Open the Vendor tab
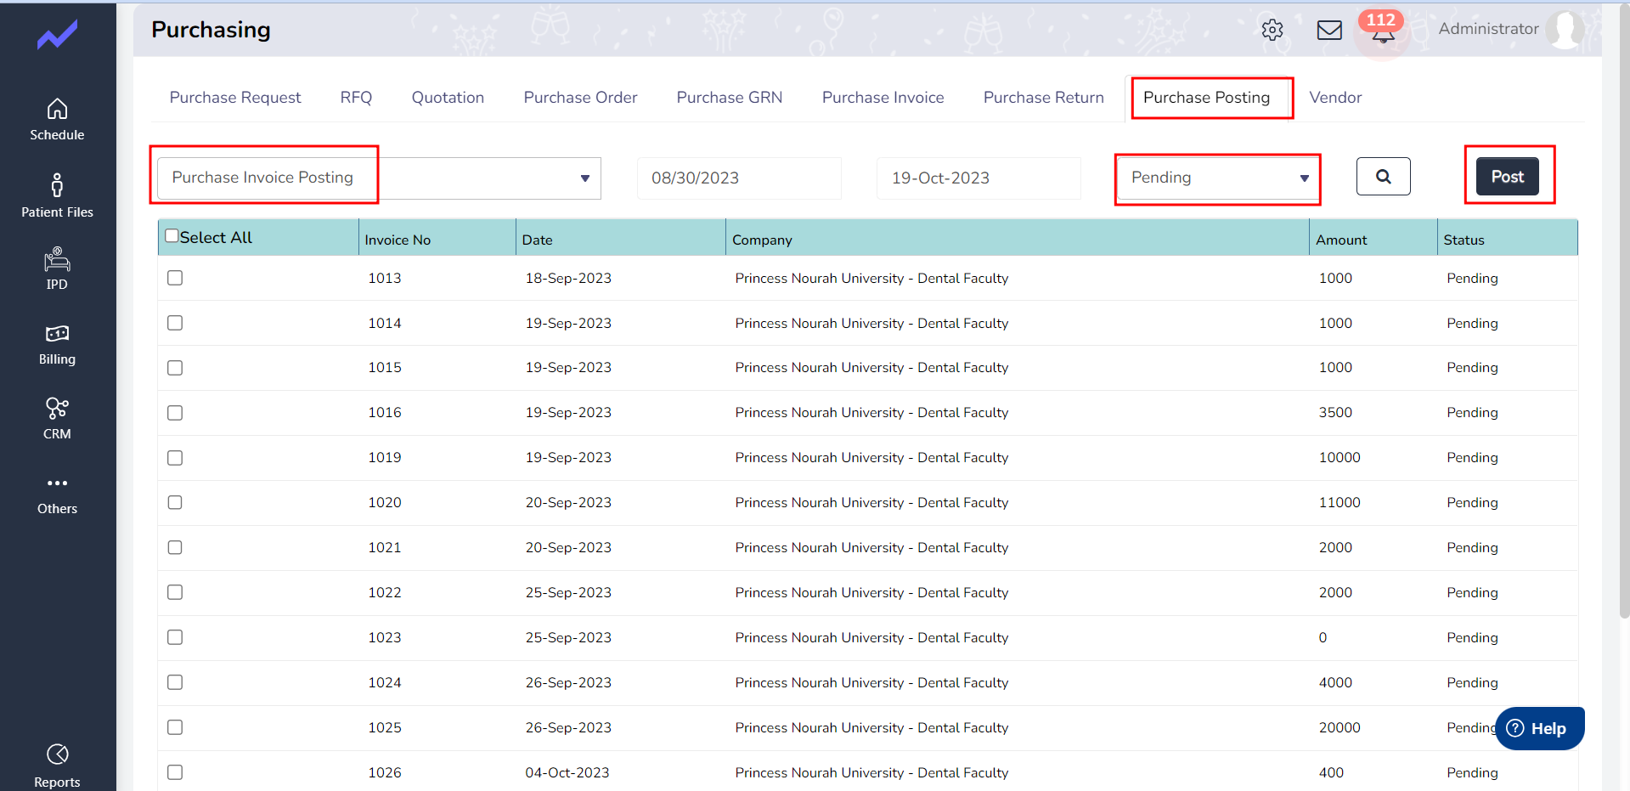The height and width of the screenshot is (791, 1630). [x=1335, y=98]
